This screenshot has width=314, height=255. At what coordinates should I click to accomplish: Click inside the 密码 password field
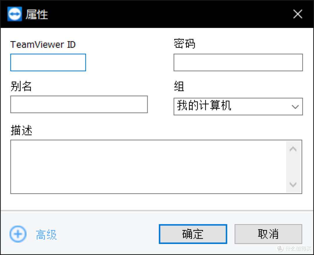coord(238,62)
